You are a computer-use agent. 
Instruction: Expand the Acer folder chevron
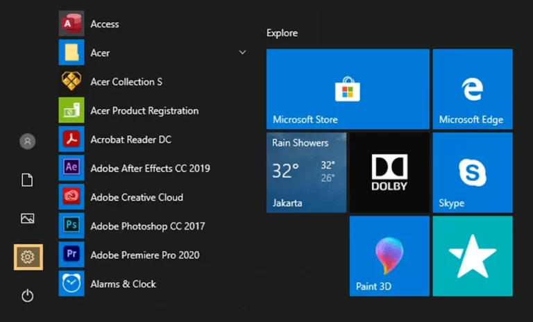click(x=242, y=52)
